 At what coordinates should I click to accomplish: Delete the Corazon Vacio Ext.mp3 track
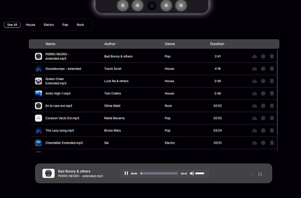click(272, 118)
